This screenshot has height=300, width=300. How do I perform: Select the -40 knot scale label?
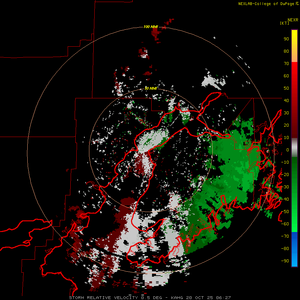pos(285,199)
